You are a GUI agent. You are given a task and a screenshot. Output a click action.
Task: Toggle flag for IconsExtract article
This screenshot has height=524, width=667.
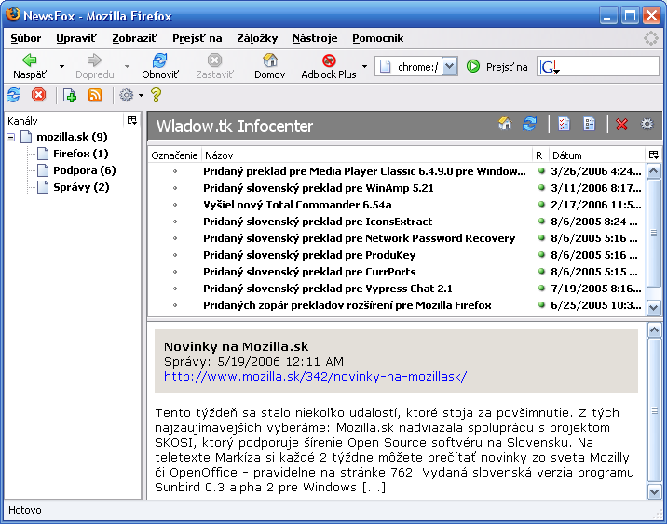pyautogui.click(x=175, y=222)
